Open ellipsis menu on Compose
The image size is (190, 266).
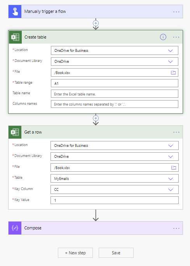click(x=176, y=228)
